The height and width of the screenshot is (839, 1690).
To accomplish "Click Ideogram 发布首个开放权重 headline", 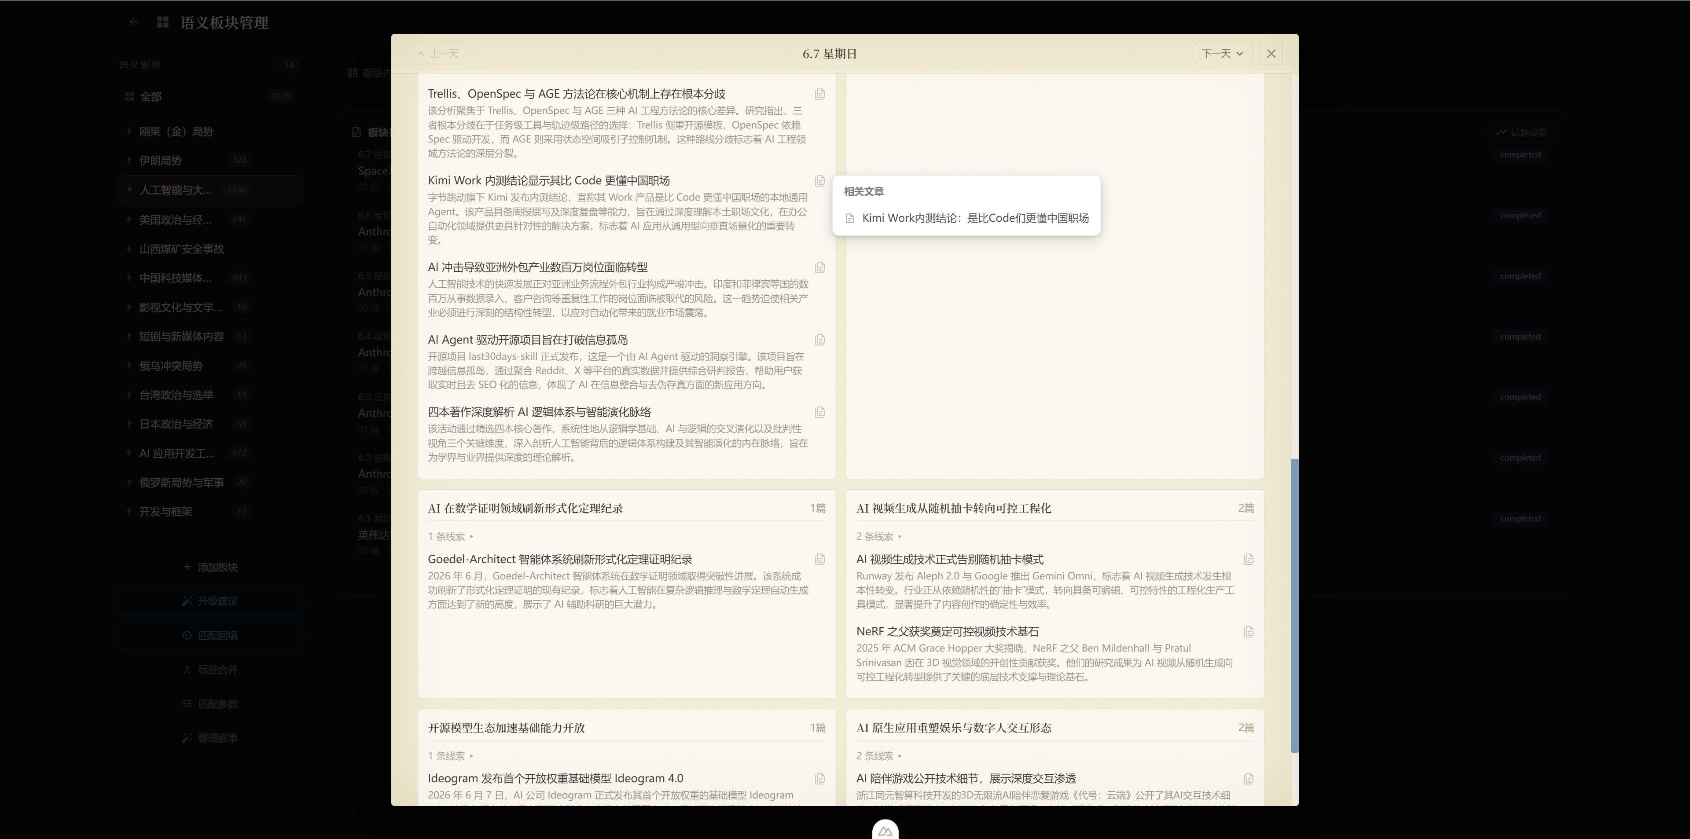I will (555, 779).
